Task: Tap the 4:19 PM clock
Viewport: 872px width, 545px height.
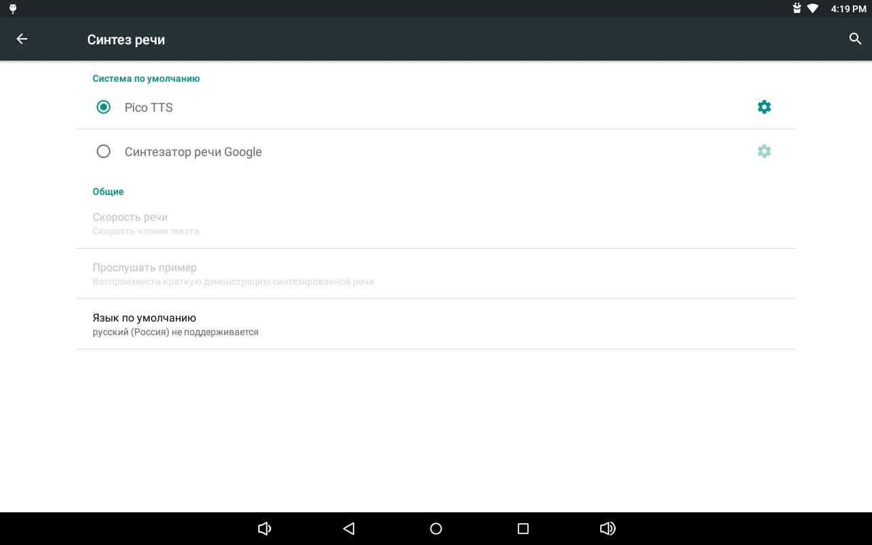Action: click(848, 9)
